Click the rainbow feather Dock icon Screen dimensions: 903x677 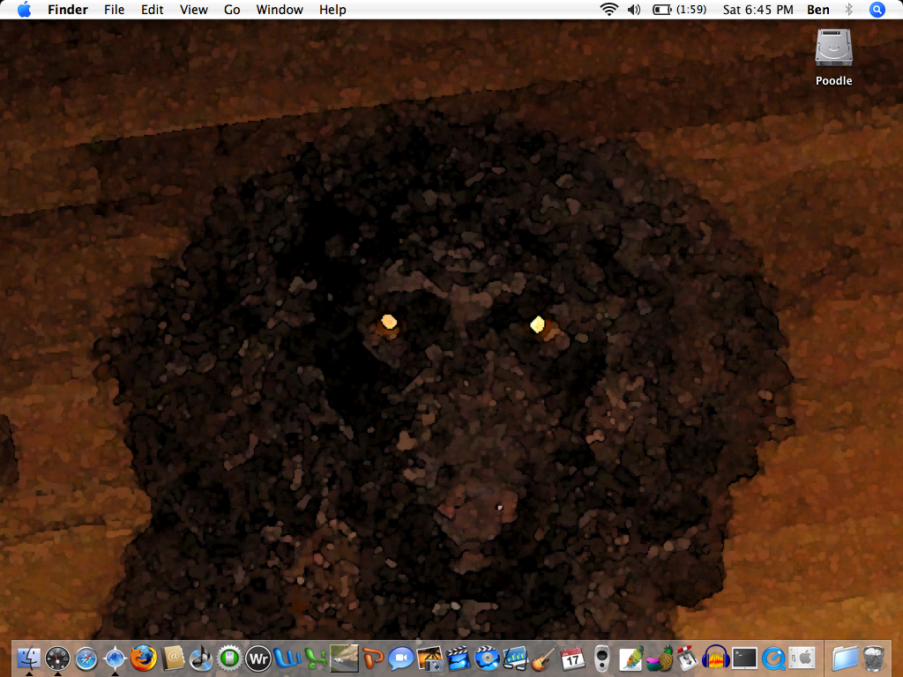(631, 658)
